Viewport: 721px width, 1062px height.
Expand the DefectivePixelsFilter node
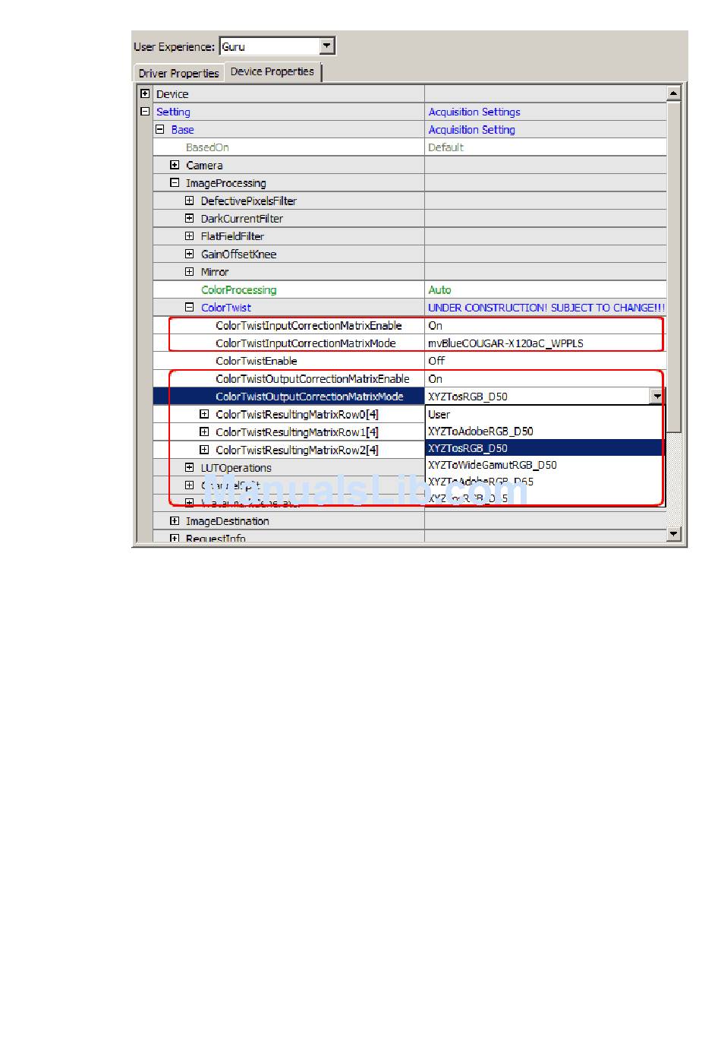pos(190,201)
